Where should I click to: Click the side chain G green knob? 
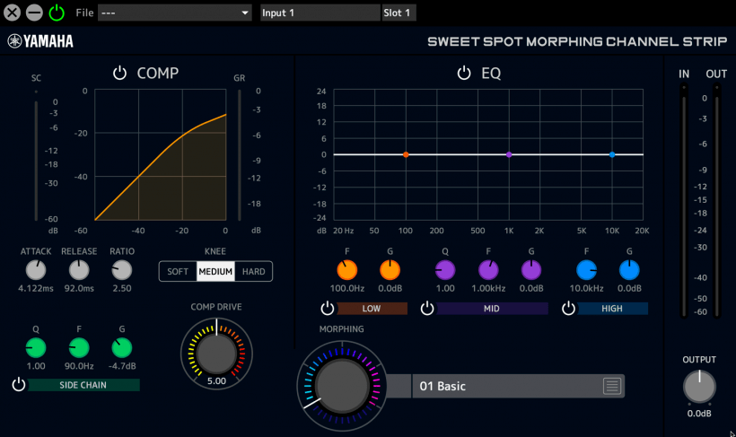pos(122,348)
